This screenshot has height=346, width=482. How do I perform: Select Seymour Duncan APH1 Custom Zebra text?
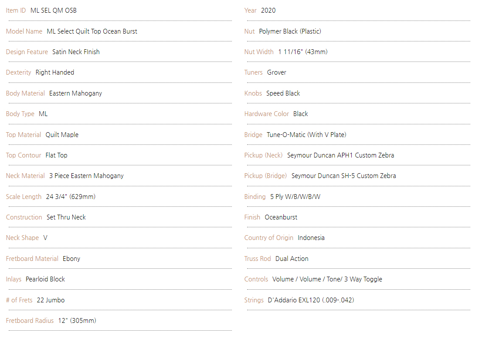tap(341, 155)
